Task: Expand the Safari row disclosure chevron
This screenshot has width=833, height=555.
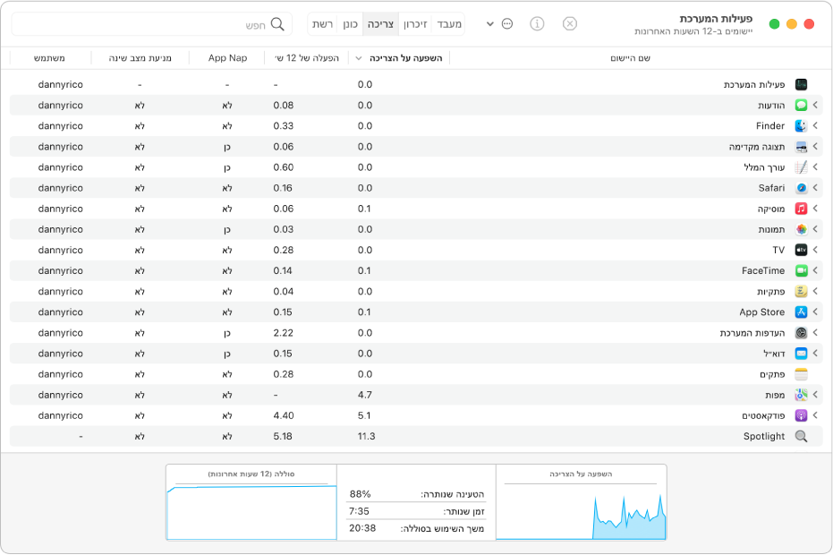Action: (815, 188)
